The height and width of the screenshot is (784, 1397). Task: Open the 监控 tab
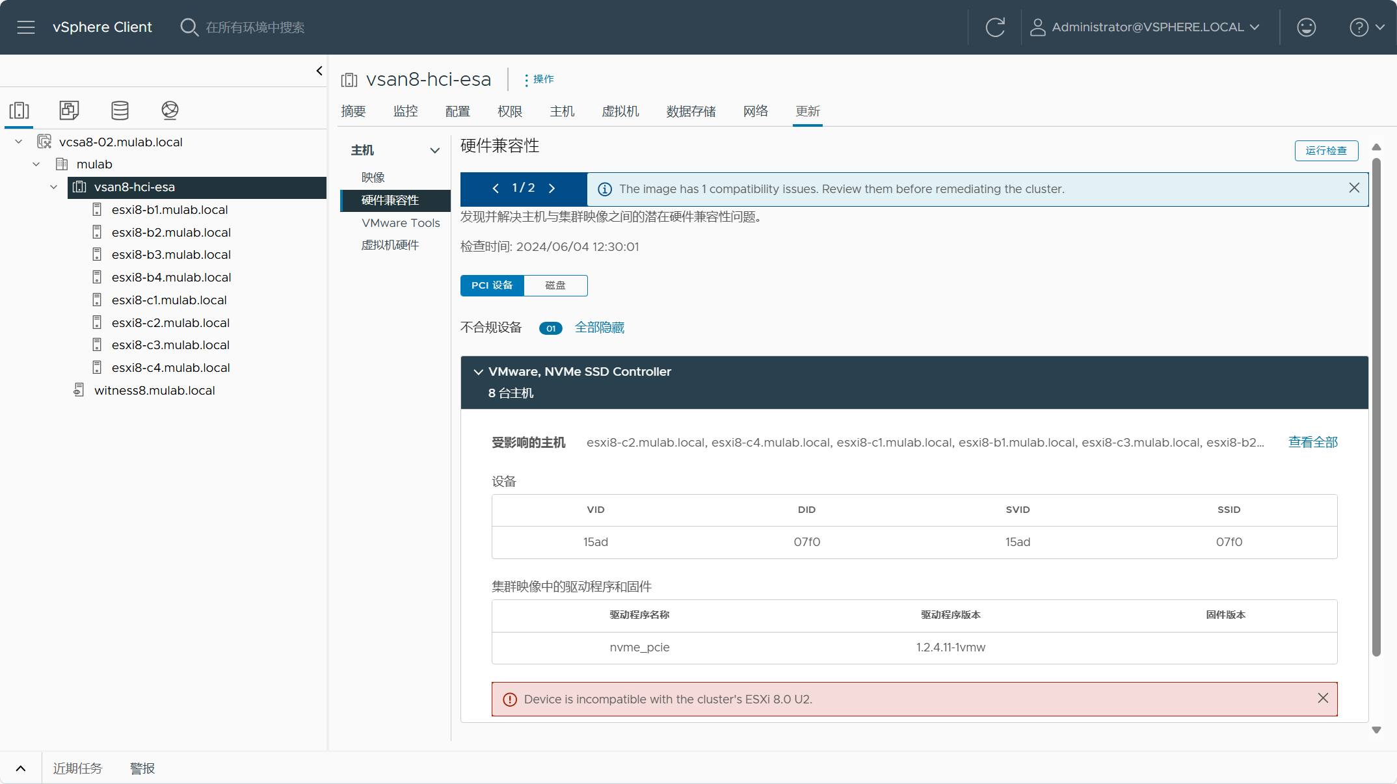[x=405, y=111]
